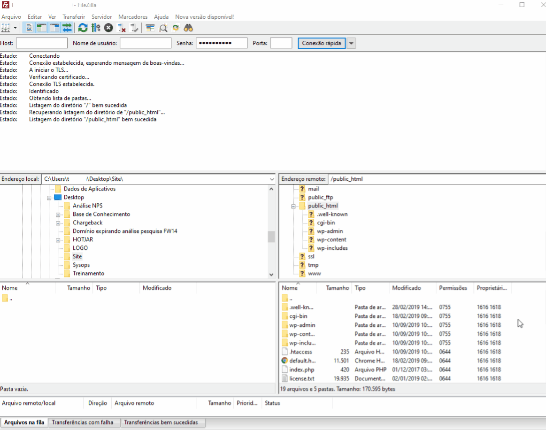
Task: Select the remote wp-admin tree folder
Action: tap(330, 231)
